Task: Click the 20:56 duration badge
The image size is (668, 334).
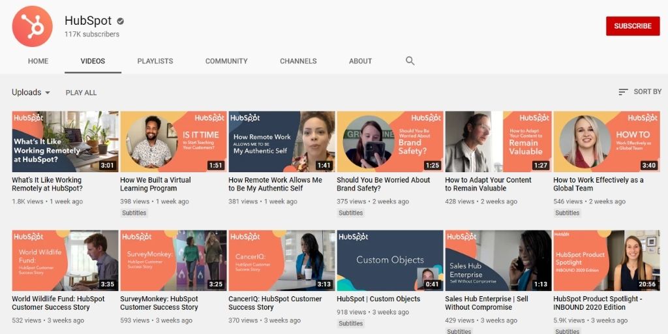Action: click(x=647, y=284)
